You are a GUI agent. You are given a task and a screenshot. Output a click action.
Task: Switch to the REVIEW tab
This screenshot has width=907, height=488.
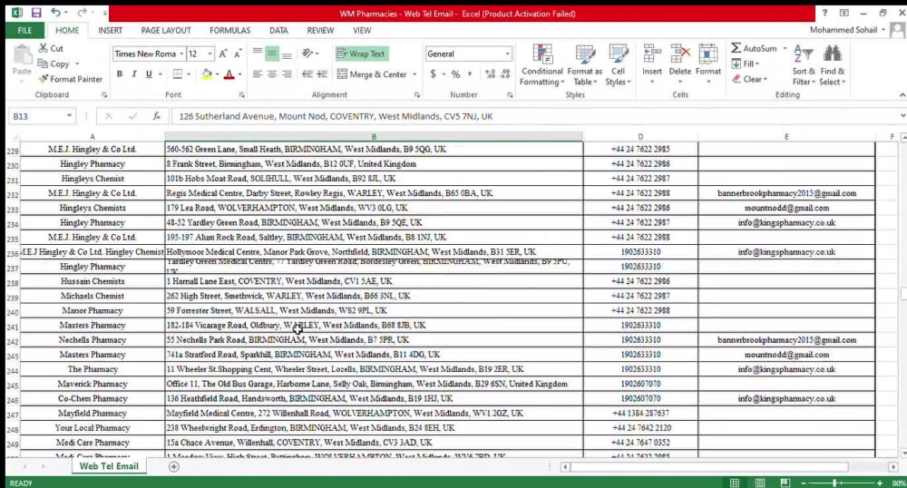click(320, 30)
